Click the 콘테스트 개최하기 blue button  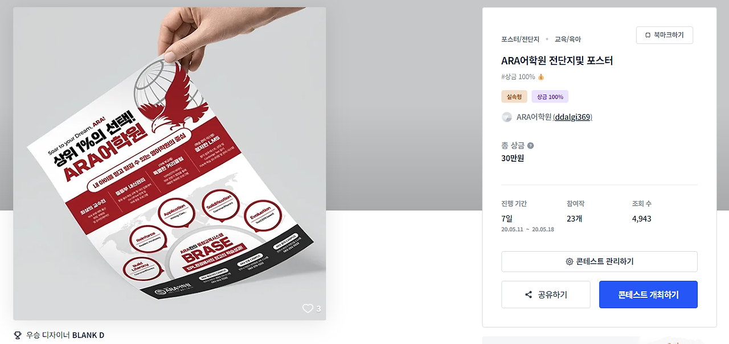pyautogui.click(x=648, y=294)
